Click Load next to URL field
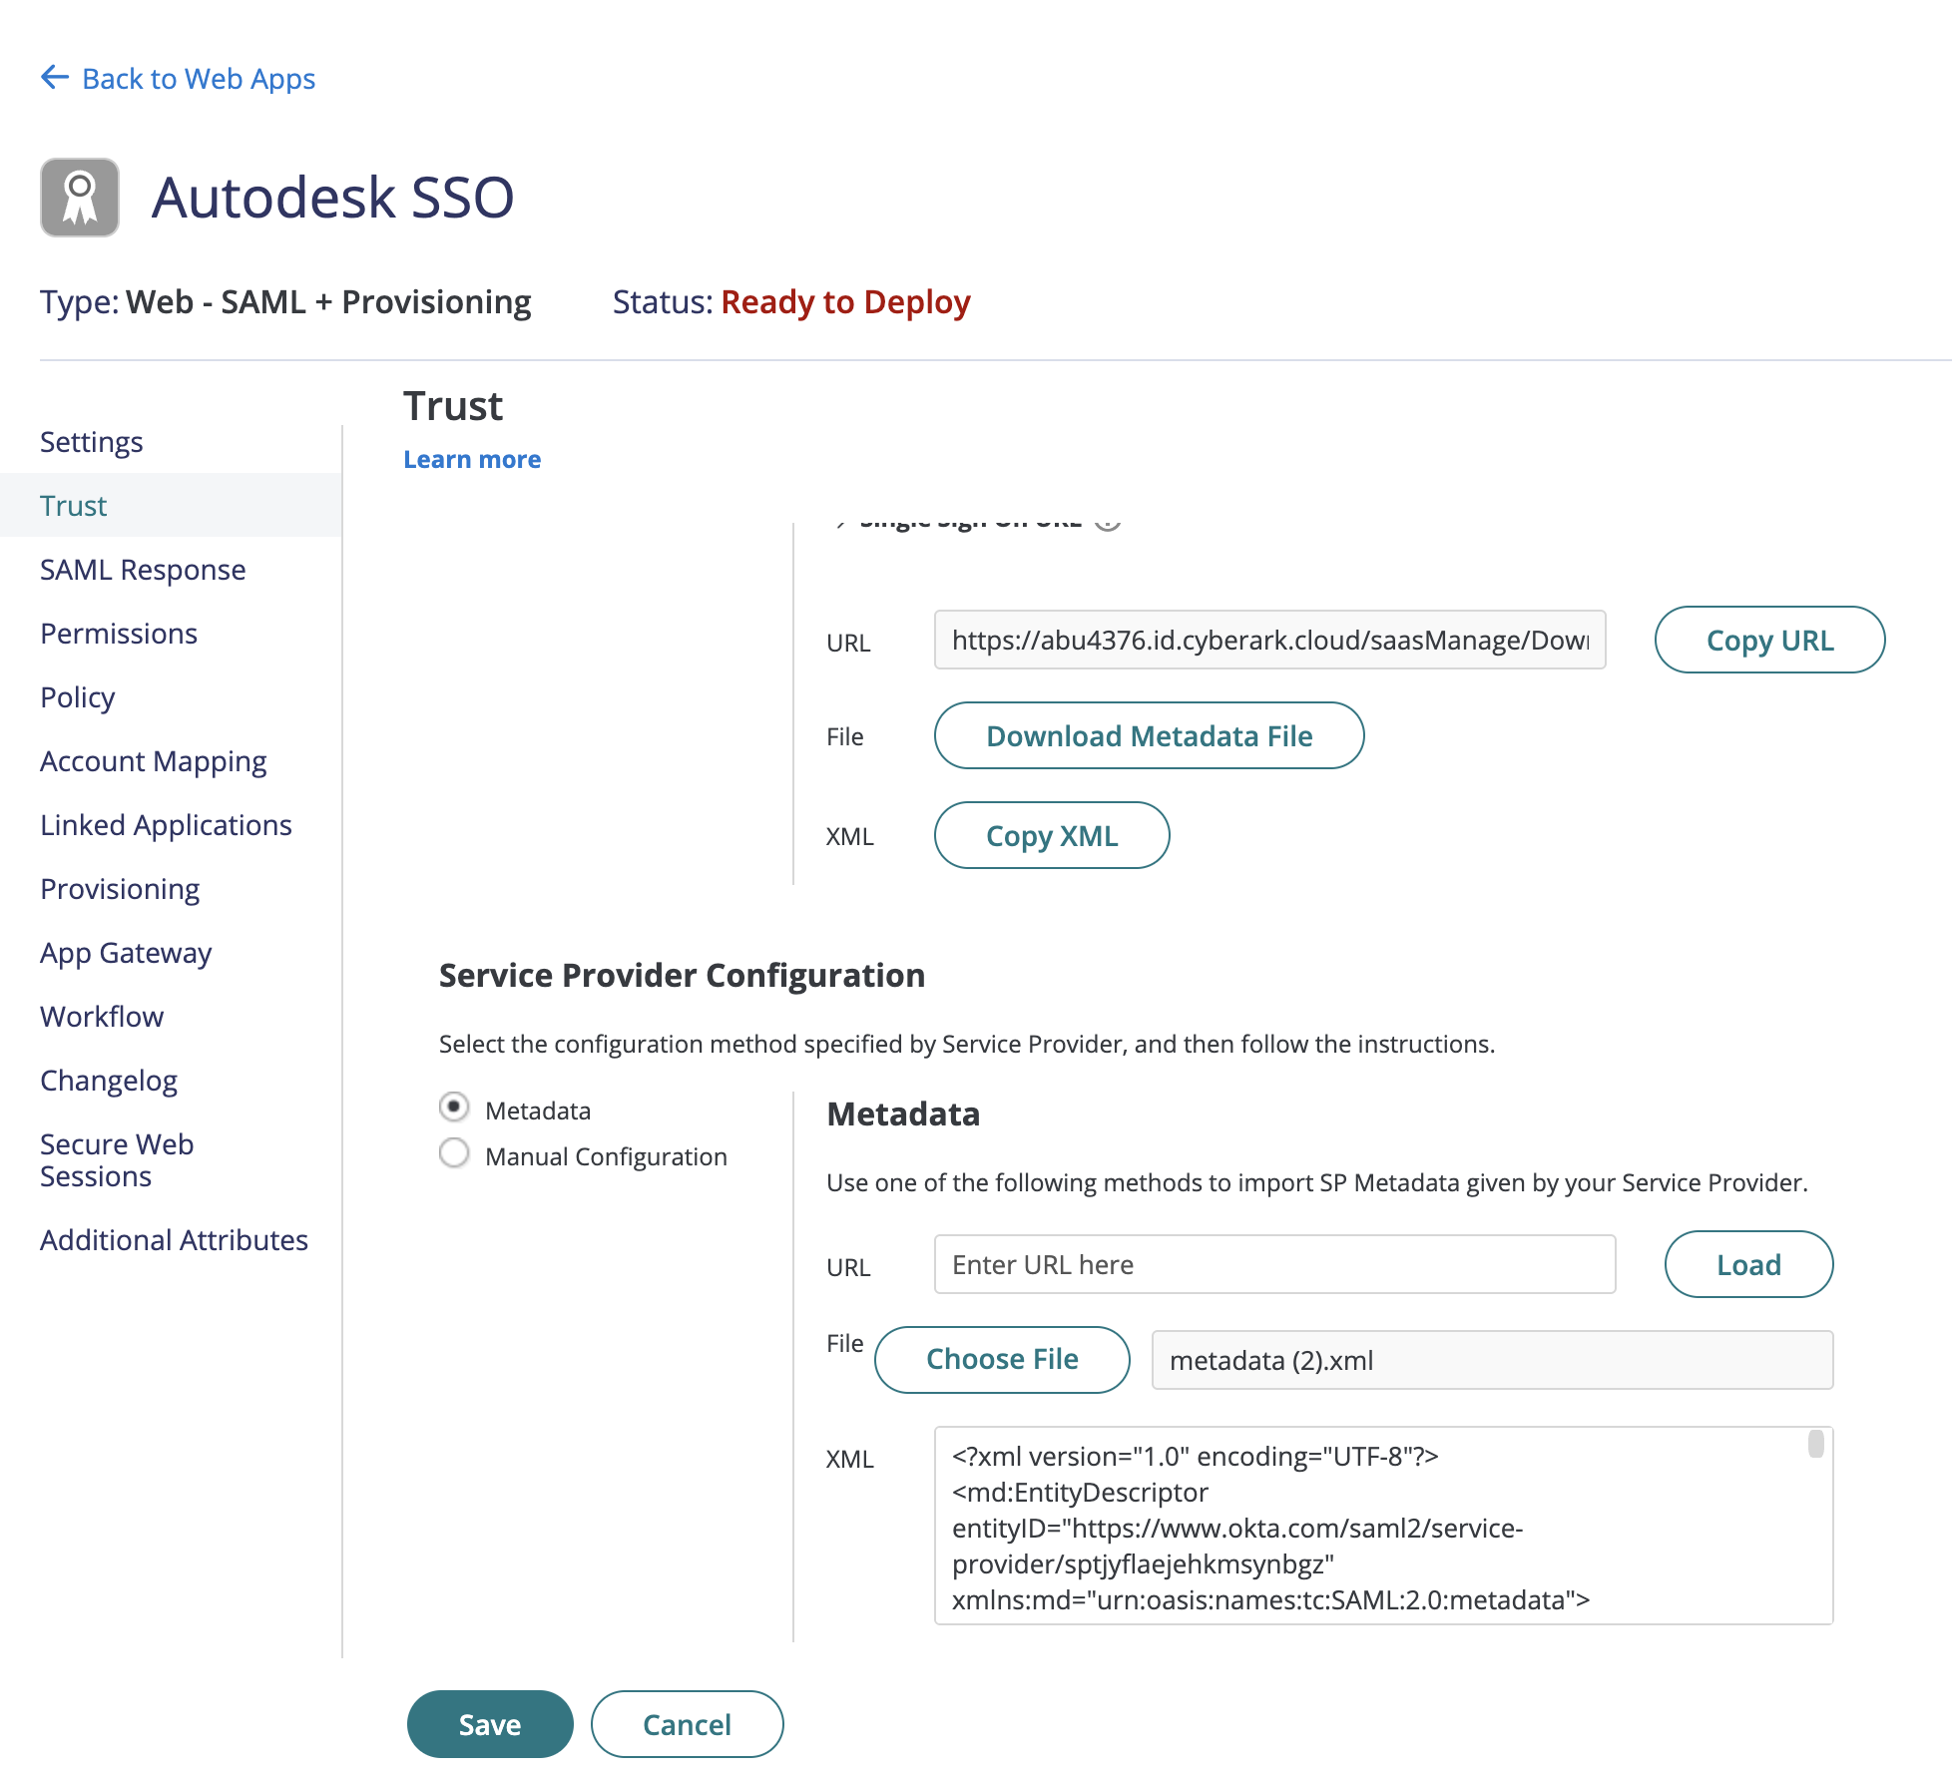Image resolution: width=1952 pixels, height=1782 pixels. click(x=1747, y=1265)
